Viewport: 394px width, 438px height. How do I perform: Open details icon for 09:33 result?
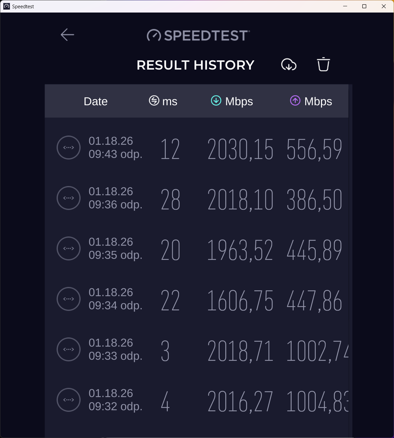(69, 349)
